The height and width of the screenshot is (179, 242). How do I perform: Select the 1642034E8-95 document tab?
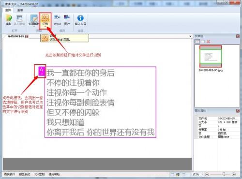click(x=15, y=36)
